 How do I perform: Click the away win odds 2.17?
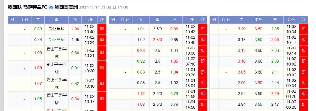(x=275, y=105)
